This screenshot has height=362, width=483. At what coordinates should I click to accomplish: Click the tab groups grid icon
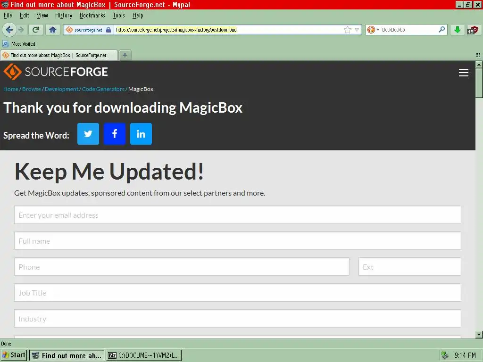478,55
